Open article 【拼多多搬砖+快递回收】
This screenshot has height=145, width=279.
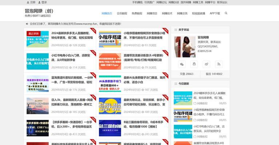coord(72,124)
